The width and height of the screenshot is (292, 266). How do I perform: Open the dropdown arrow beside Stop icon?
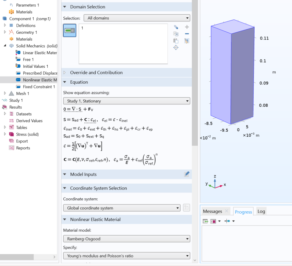219,221
